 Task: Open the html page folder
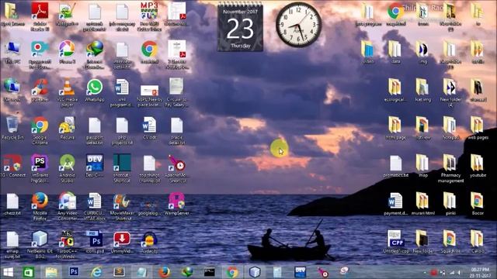[395, 128]
